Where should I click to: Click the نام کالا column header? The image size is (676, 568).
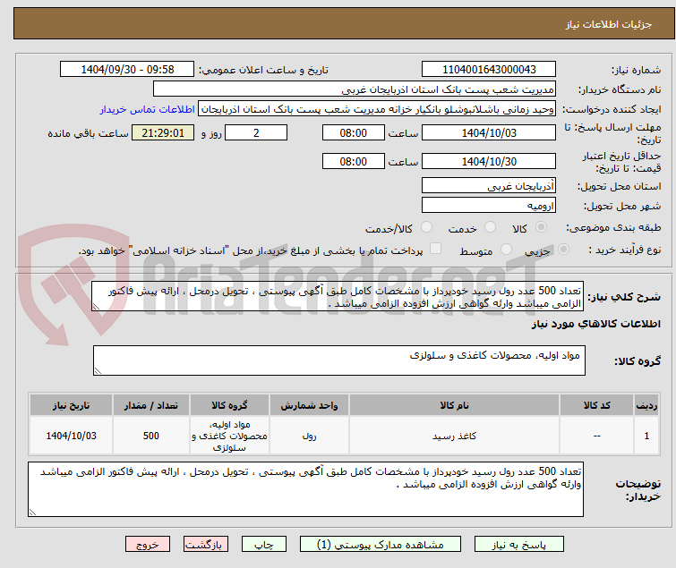pyautogui.click(x=455, y=405)
